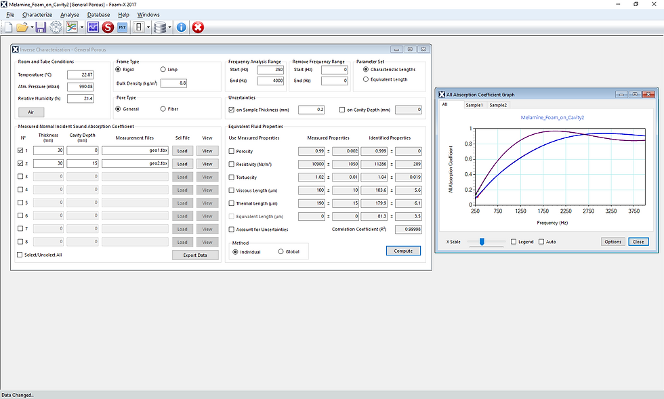The height and width of the screenshot is (399, 664).
Task: Open the Help menu
Action: pos(123,15)
